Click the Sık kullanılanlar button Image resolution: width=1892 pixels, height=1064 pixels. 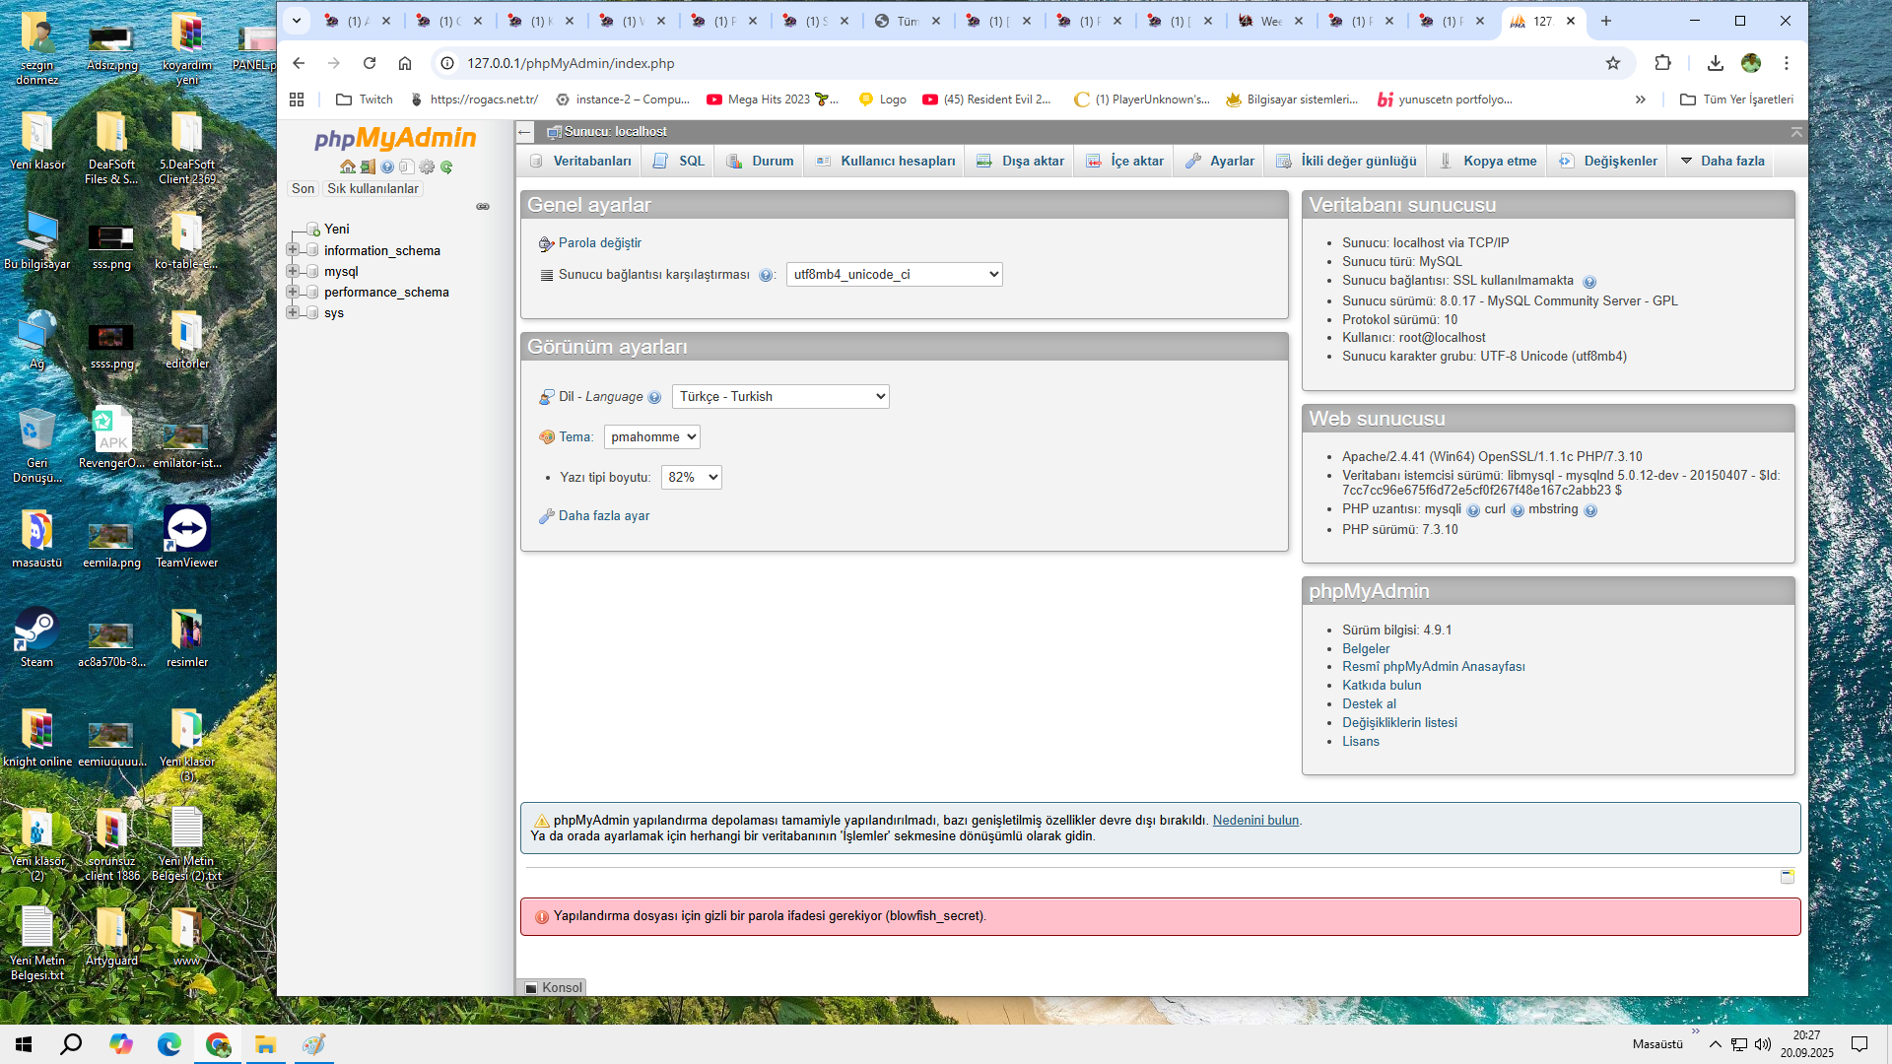click(372, 189)
